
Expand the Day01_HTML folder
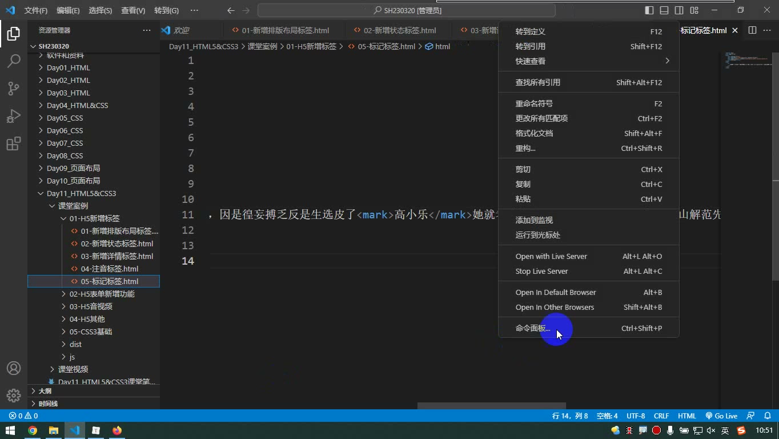pyautogui.click(x=94, y=67)
